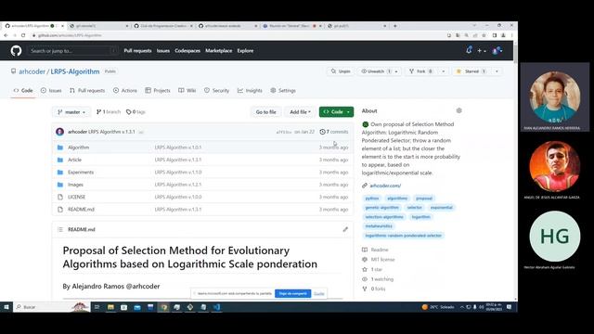Open Issues in top navigation
This screenshot has width=594, height=334.
coord(163,51)
